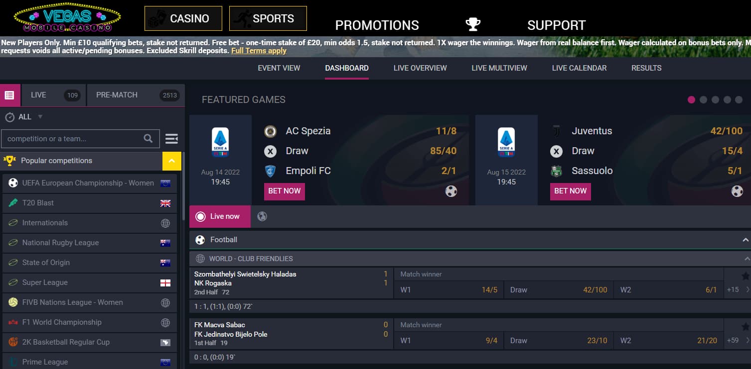The width and height of the screenshot is (751, 369).
Task: Click football icon on Juventus featured card
Action: coord(737,191)
